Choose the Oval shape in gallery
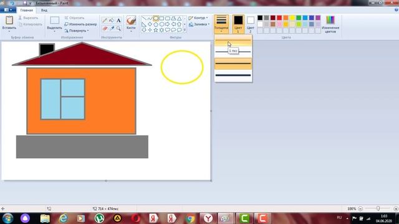This screenshot has height=224, width=399. 156,18
